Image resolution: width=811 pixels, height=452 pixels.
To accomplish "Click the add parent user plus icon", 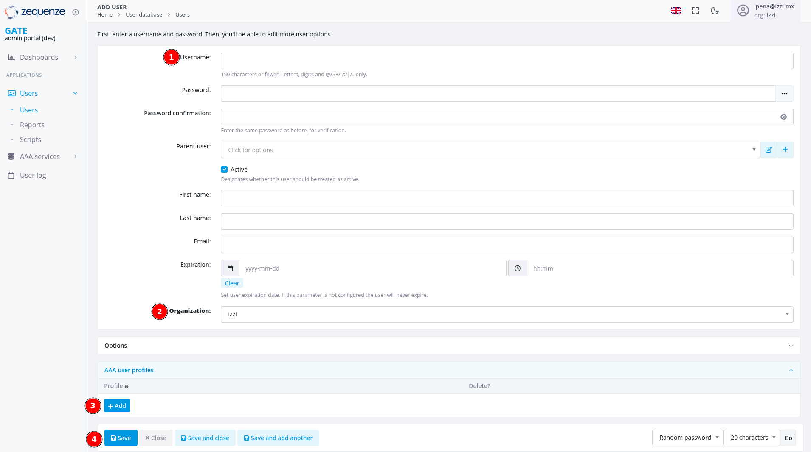I will pos(785,150).
